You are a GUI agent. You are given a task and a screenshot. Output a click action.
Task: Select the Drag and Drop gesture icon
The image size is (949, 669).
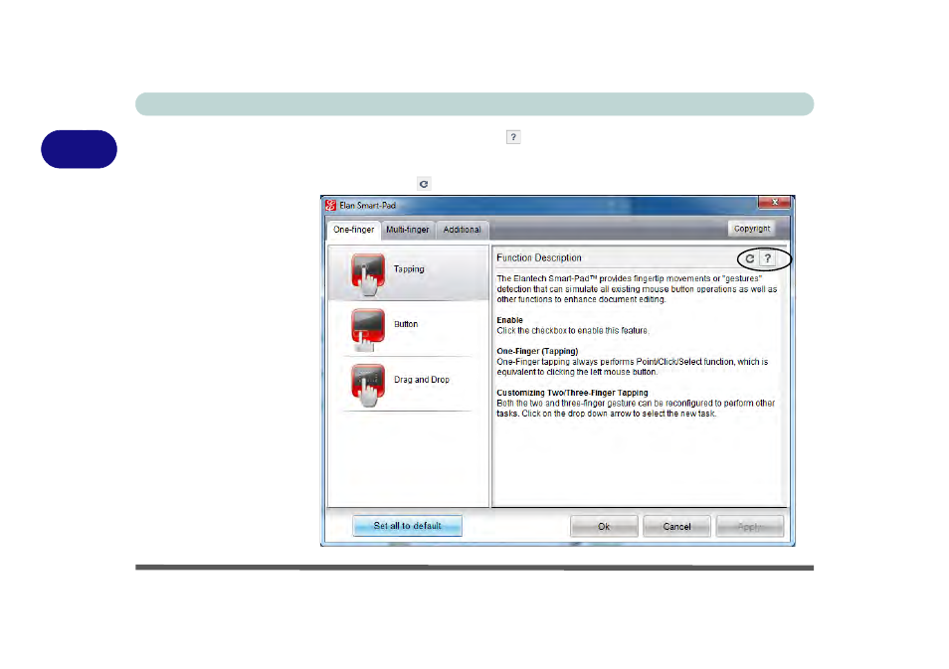(x=368, y=380)
